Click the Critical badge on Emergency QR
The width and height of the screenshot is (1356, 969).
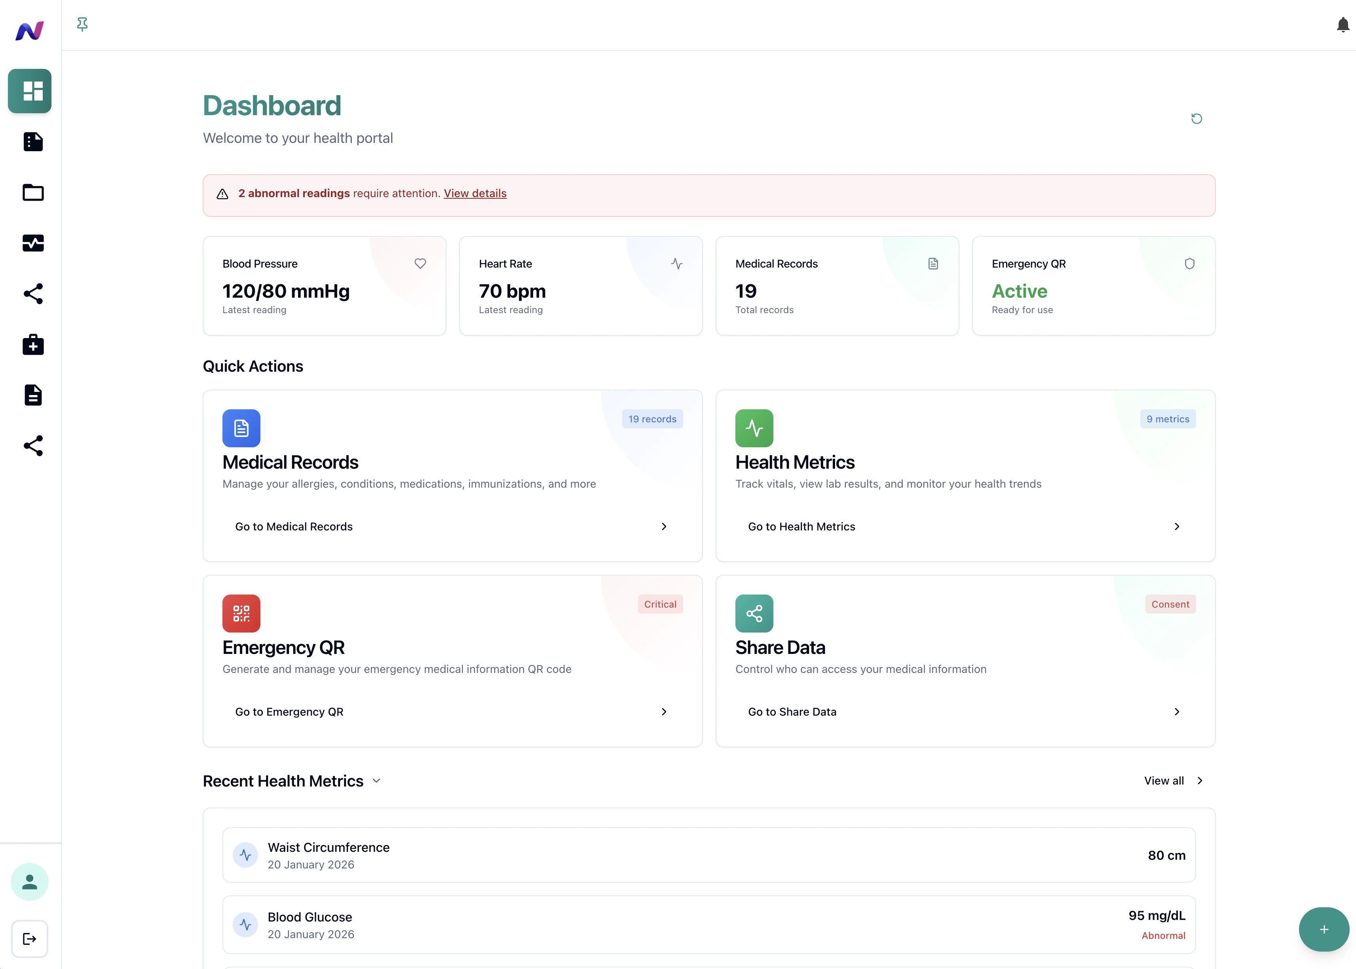[x=660, y=604]
